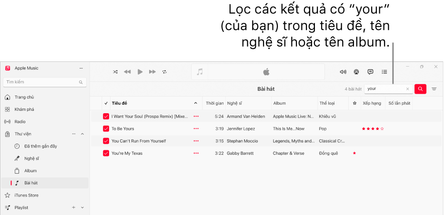The width and height of the screenshot is (445, 215).
Task: Open more options for To Be Yours
Action: coord(196,129)
